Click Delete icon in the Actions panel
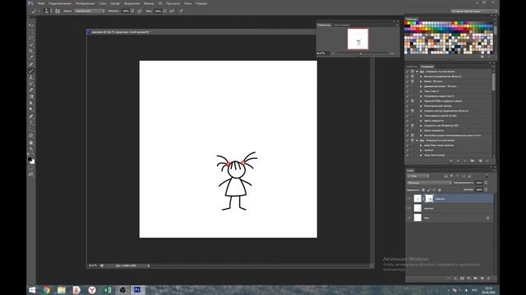The height and width of the screenshot is (295, 526). [487, 161]
